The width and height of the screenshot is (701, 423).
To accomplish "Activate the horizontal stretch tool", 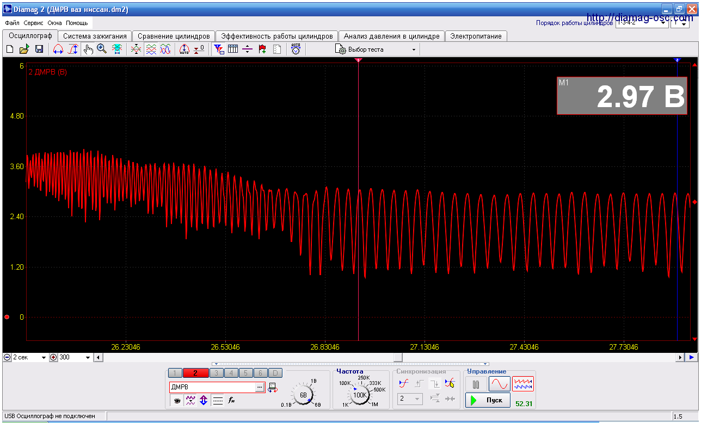I will pyautogui.click(x=58, y=49).
